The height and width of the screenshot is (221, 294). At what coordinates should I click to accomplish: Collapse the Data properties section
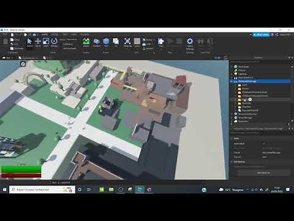(x=232, y=139)
